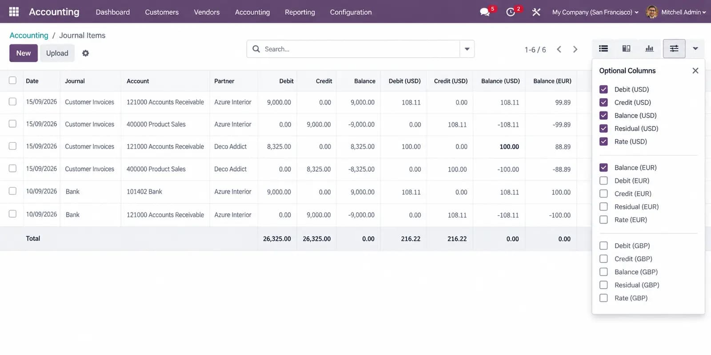The height and width of the screenshot is (355, 711).
Task: Sort by Balance (USD) column header
Action: [500, 81]
